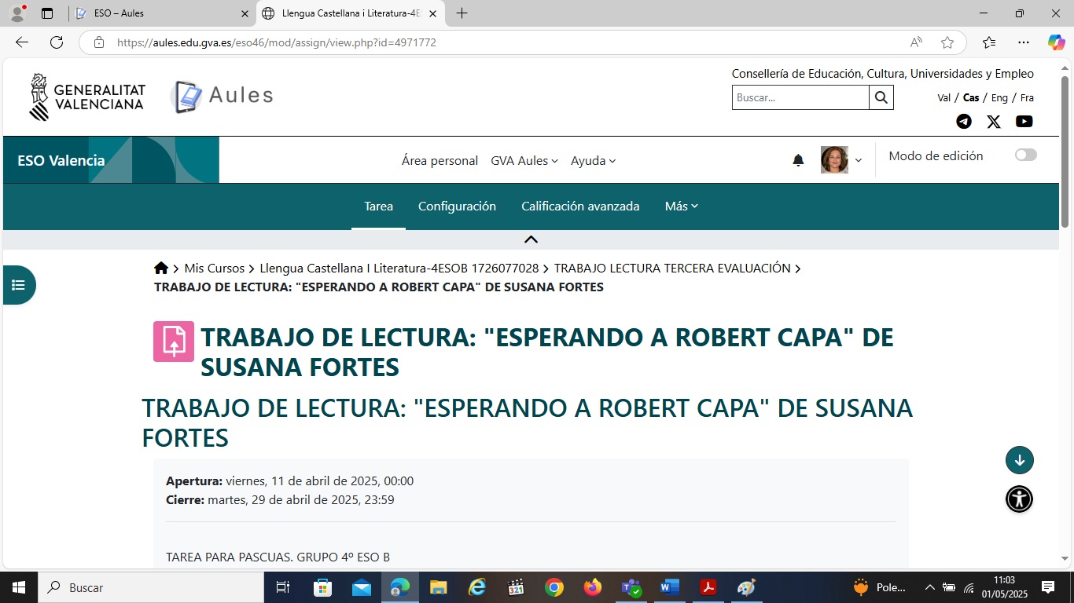Open the Más dropdown in navigation

(x=681, y=206)
